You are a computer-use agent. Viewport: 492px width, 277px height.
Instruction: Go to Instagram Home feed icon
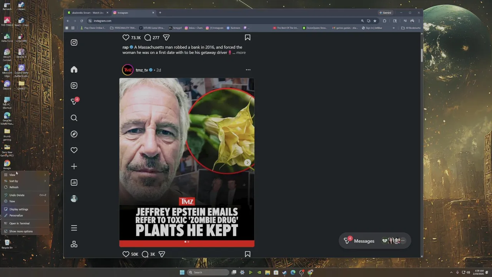tap(74, 70)
